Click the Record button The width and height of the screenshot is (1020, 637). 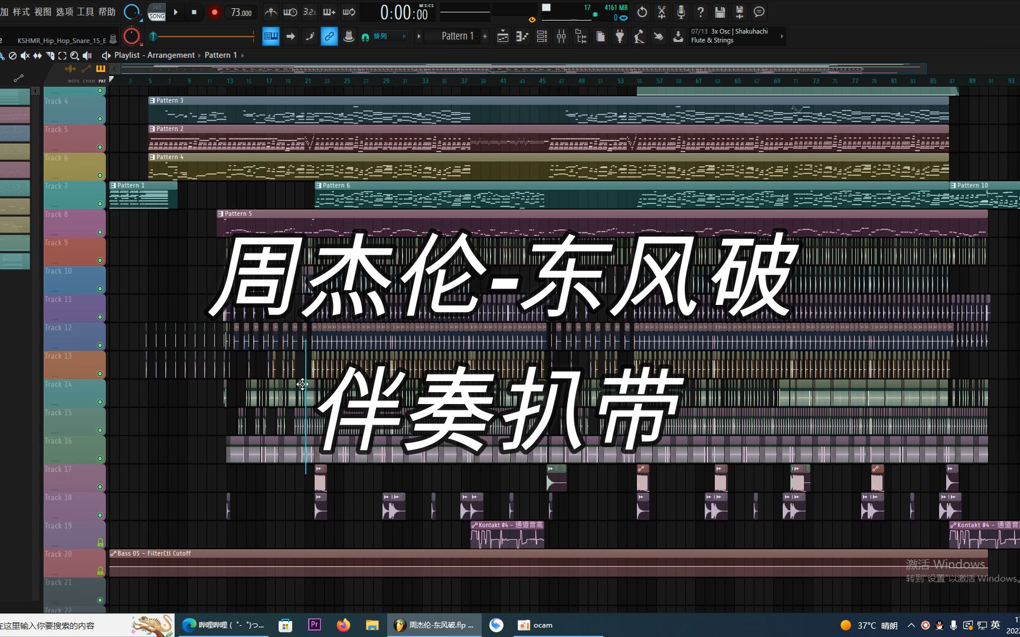coord(214,12)
